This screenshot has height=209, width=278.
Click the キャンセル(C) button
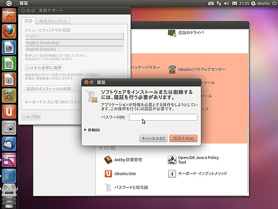click(153, 139)
